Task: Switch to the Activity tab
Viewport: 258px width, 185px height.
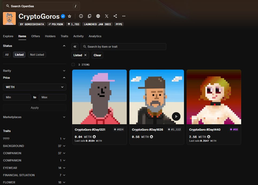Action: point(78,36)
